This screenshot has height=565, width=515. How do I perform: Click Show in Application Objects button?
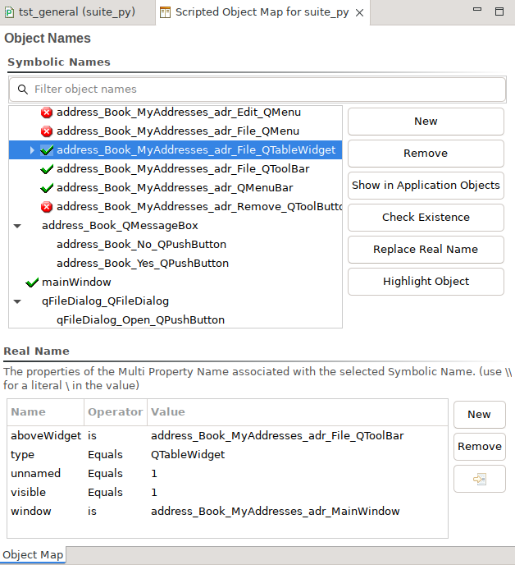pyautogui.click(x=426, y=186)
